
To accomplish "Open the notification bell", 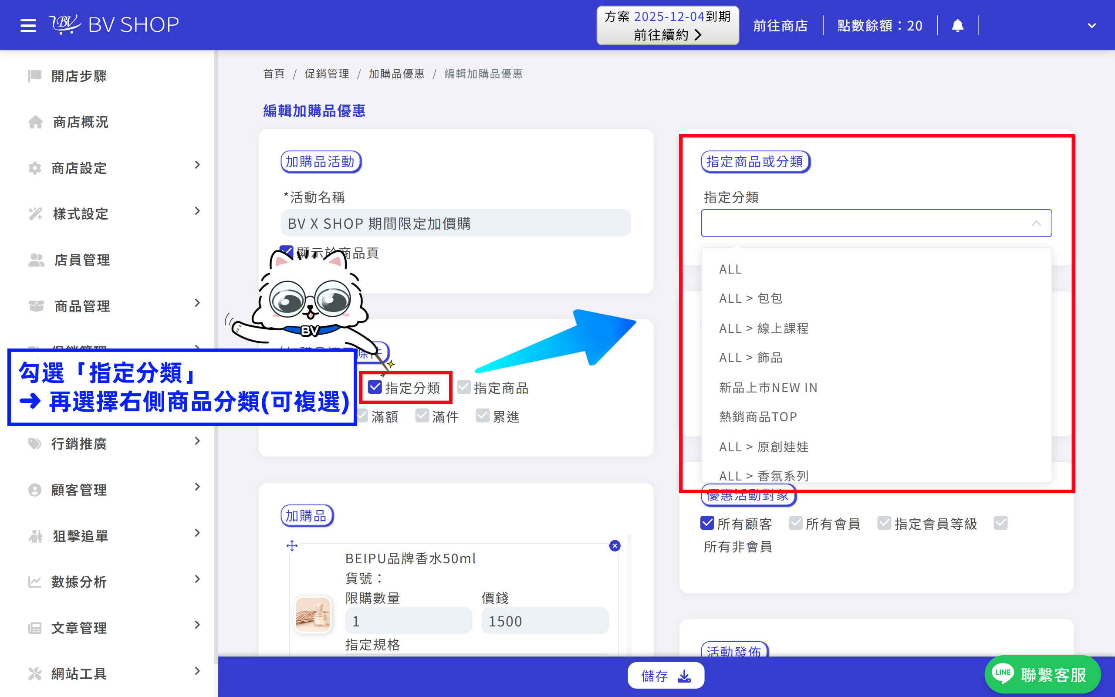I will pyautogui.click(x=957, y=25).
